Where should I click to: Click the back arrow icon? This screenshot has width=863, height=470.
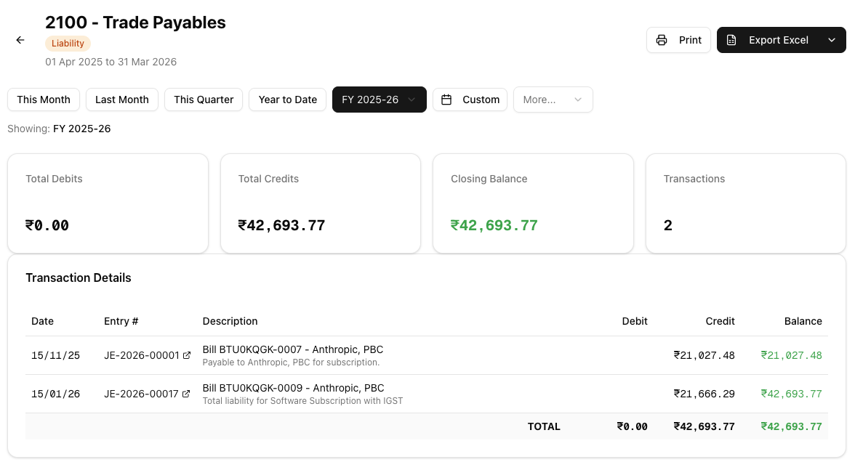(20, 41)
